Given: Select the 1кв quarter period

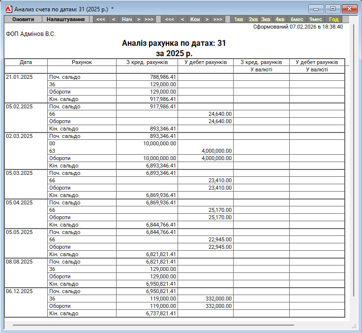Looking at the screenshot, I should point(239,19).
